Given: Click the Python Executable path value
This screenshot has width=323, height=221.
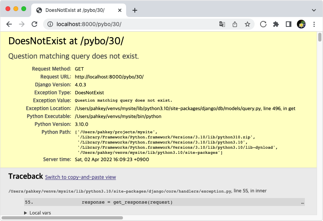Looking at the screenshot, I should pyautogui.click(x=118, y=116).
